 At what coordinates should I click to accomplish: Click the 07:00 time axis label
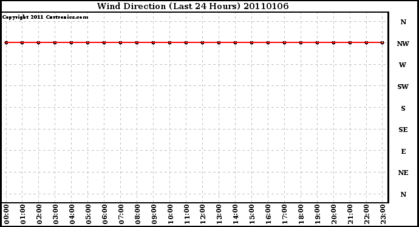tap(121, 214)
